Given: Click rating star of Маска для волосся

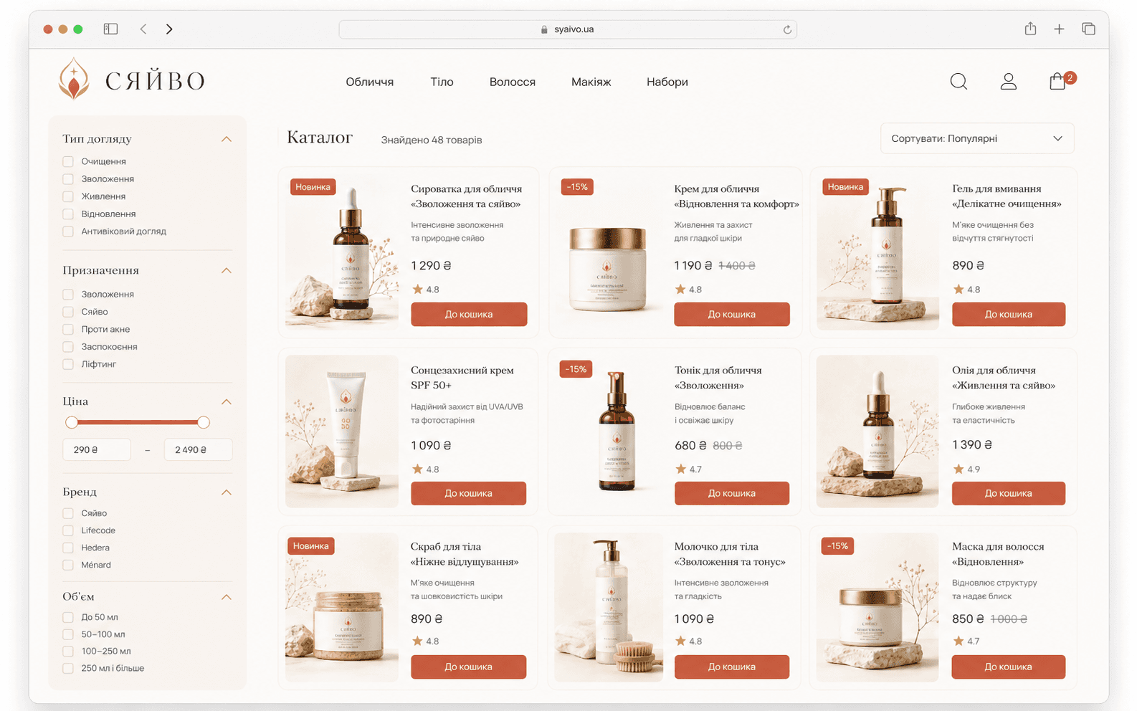Looking at the screenshot, I should (x=958, y=641).
